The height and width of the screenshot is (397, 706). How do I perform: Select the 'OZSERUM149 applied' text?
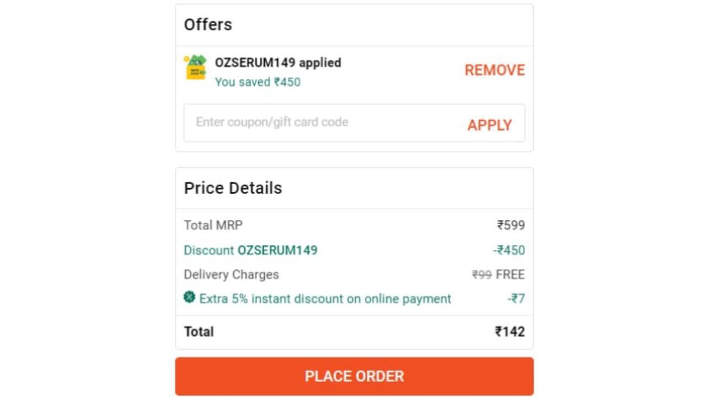(278, 62)
